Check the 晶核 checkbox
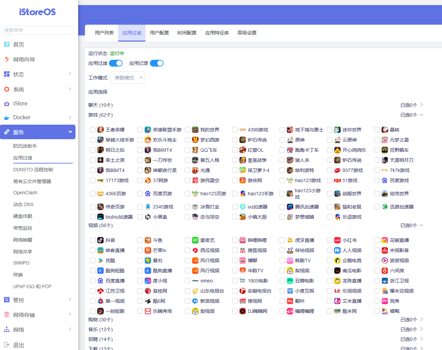442x350 pixels. pos(377,130)
